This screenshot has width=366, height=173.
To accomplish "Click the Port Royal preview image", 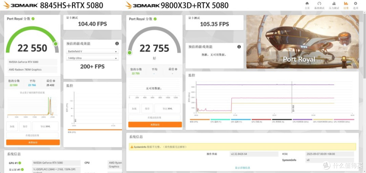I will click(x=303, y=42).
